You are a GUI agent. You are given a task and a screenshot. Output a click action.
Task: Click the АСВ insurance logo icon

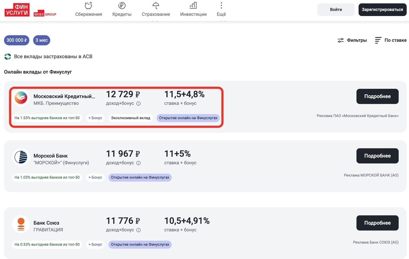click(7, 56)
